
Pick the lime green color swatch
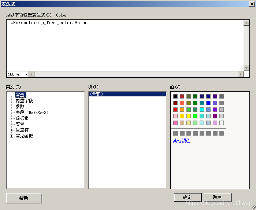[195, 116]
